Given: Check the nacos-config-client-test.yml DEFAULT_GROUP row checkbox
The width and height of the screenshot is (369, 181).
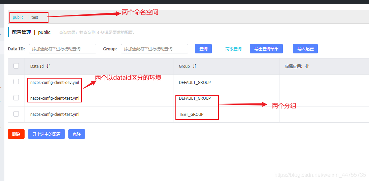Looking at the screenshot, I should (x=16, y=98).
